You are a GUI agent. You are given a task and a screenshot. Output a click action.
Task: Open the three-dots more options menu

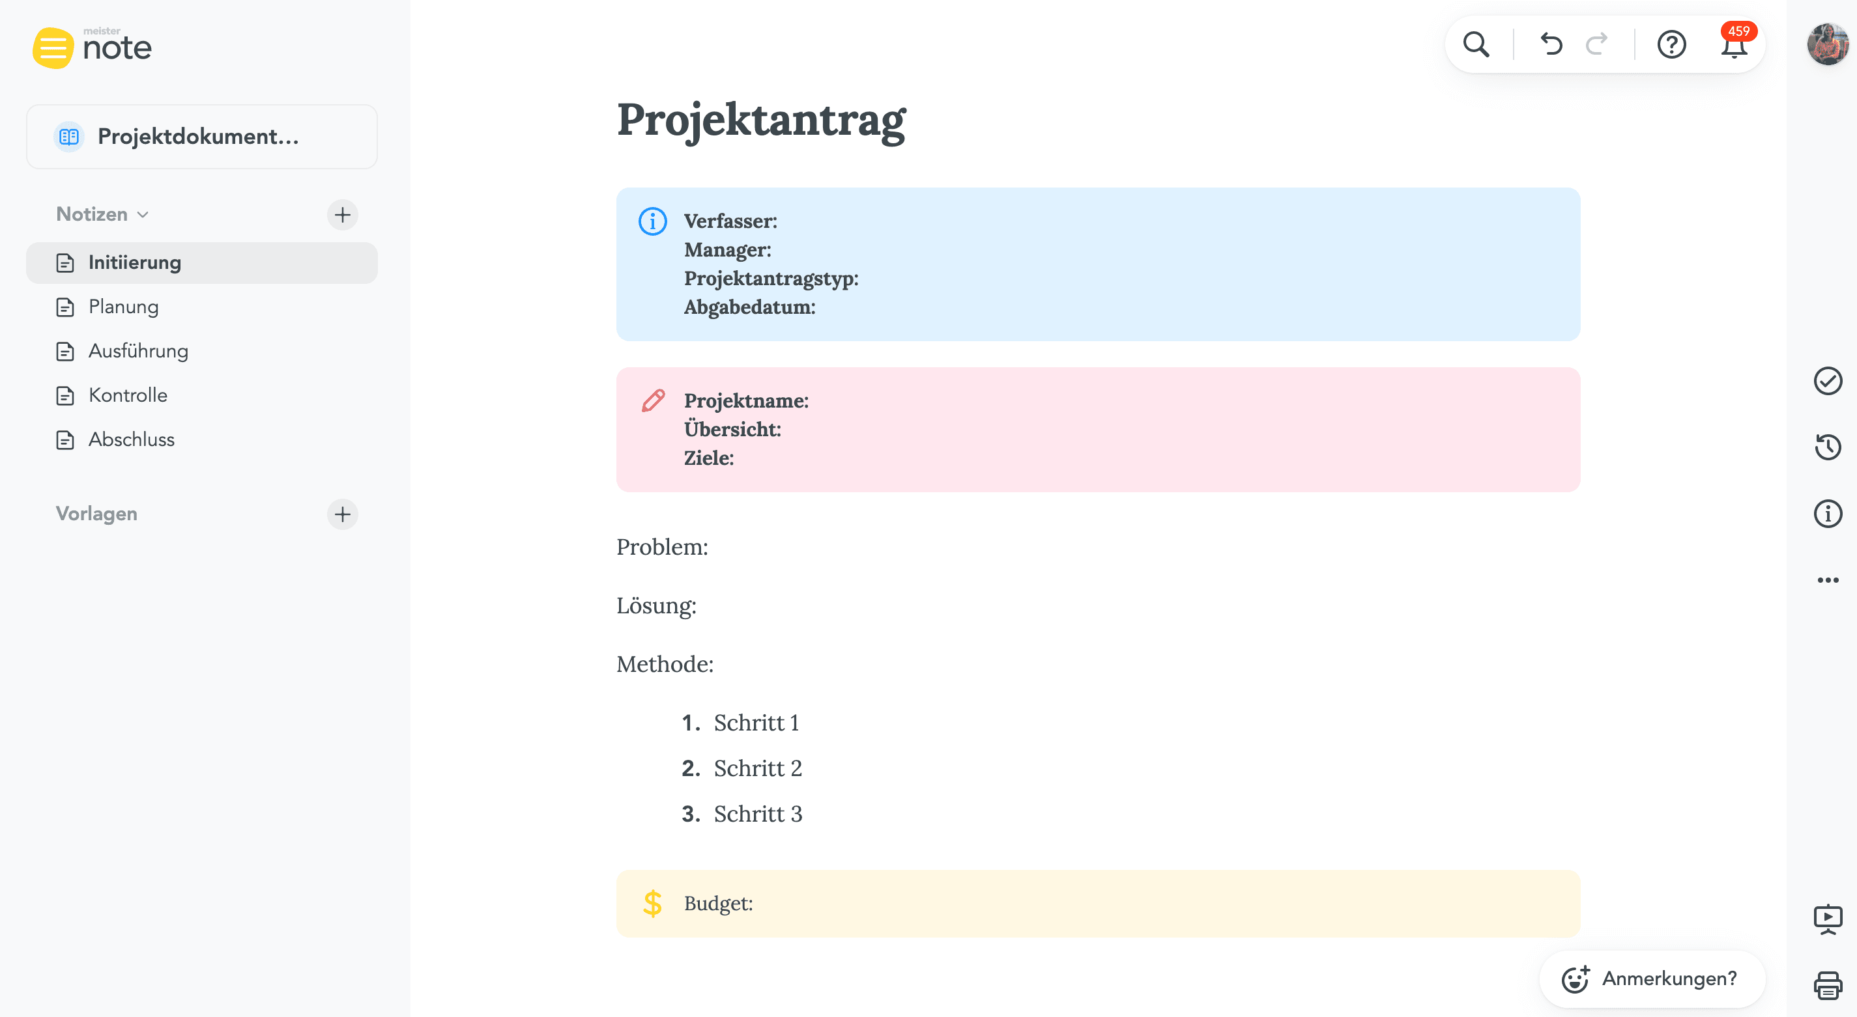coord(1828,580)
